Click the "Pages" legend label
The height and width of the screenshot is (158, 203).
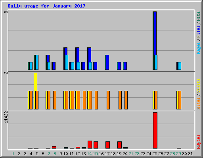pos(199,48)
